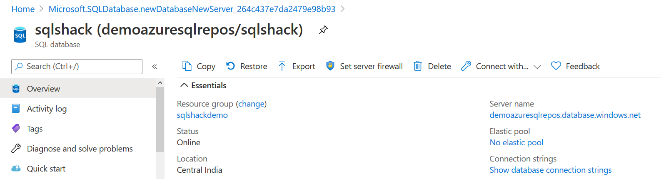Click the Home breadcrumb link
The image size is (661, 179).
click(23, 9)
